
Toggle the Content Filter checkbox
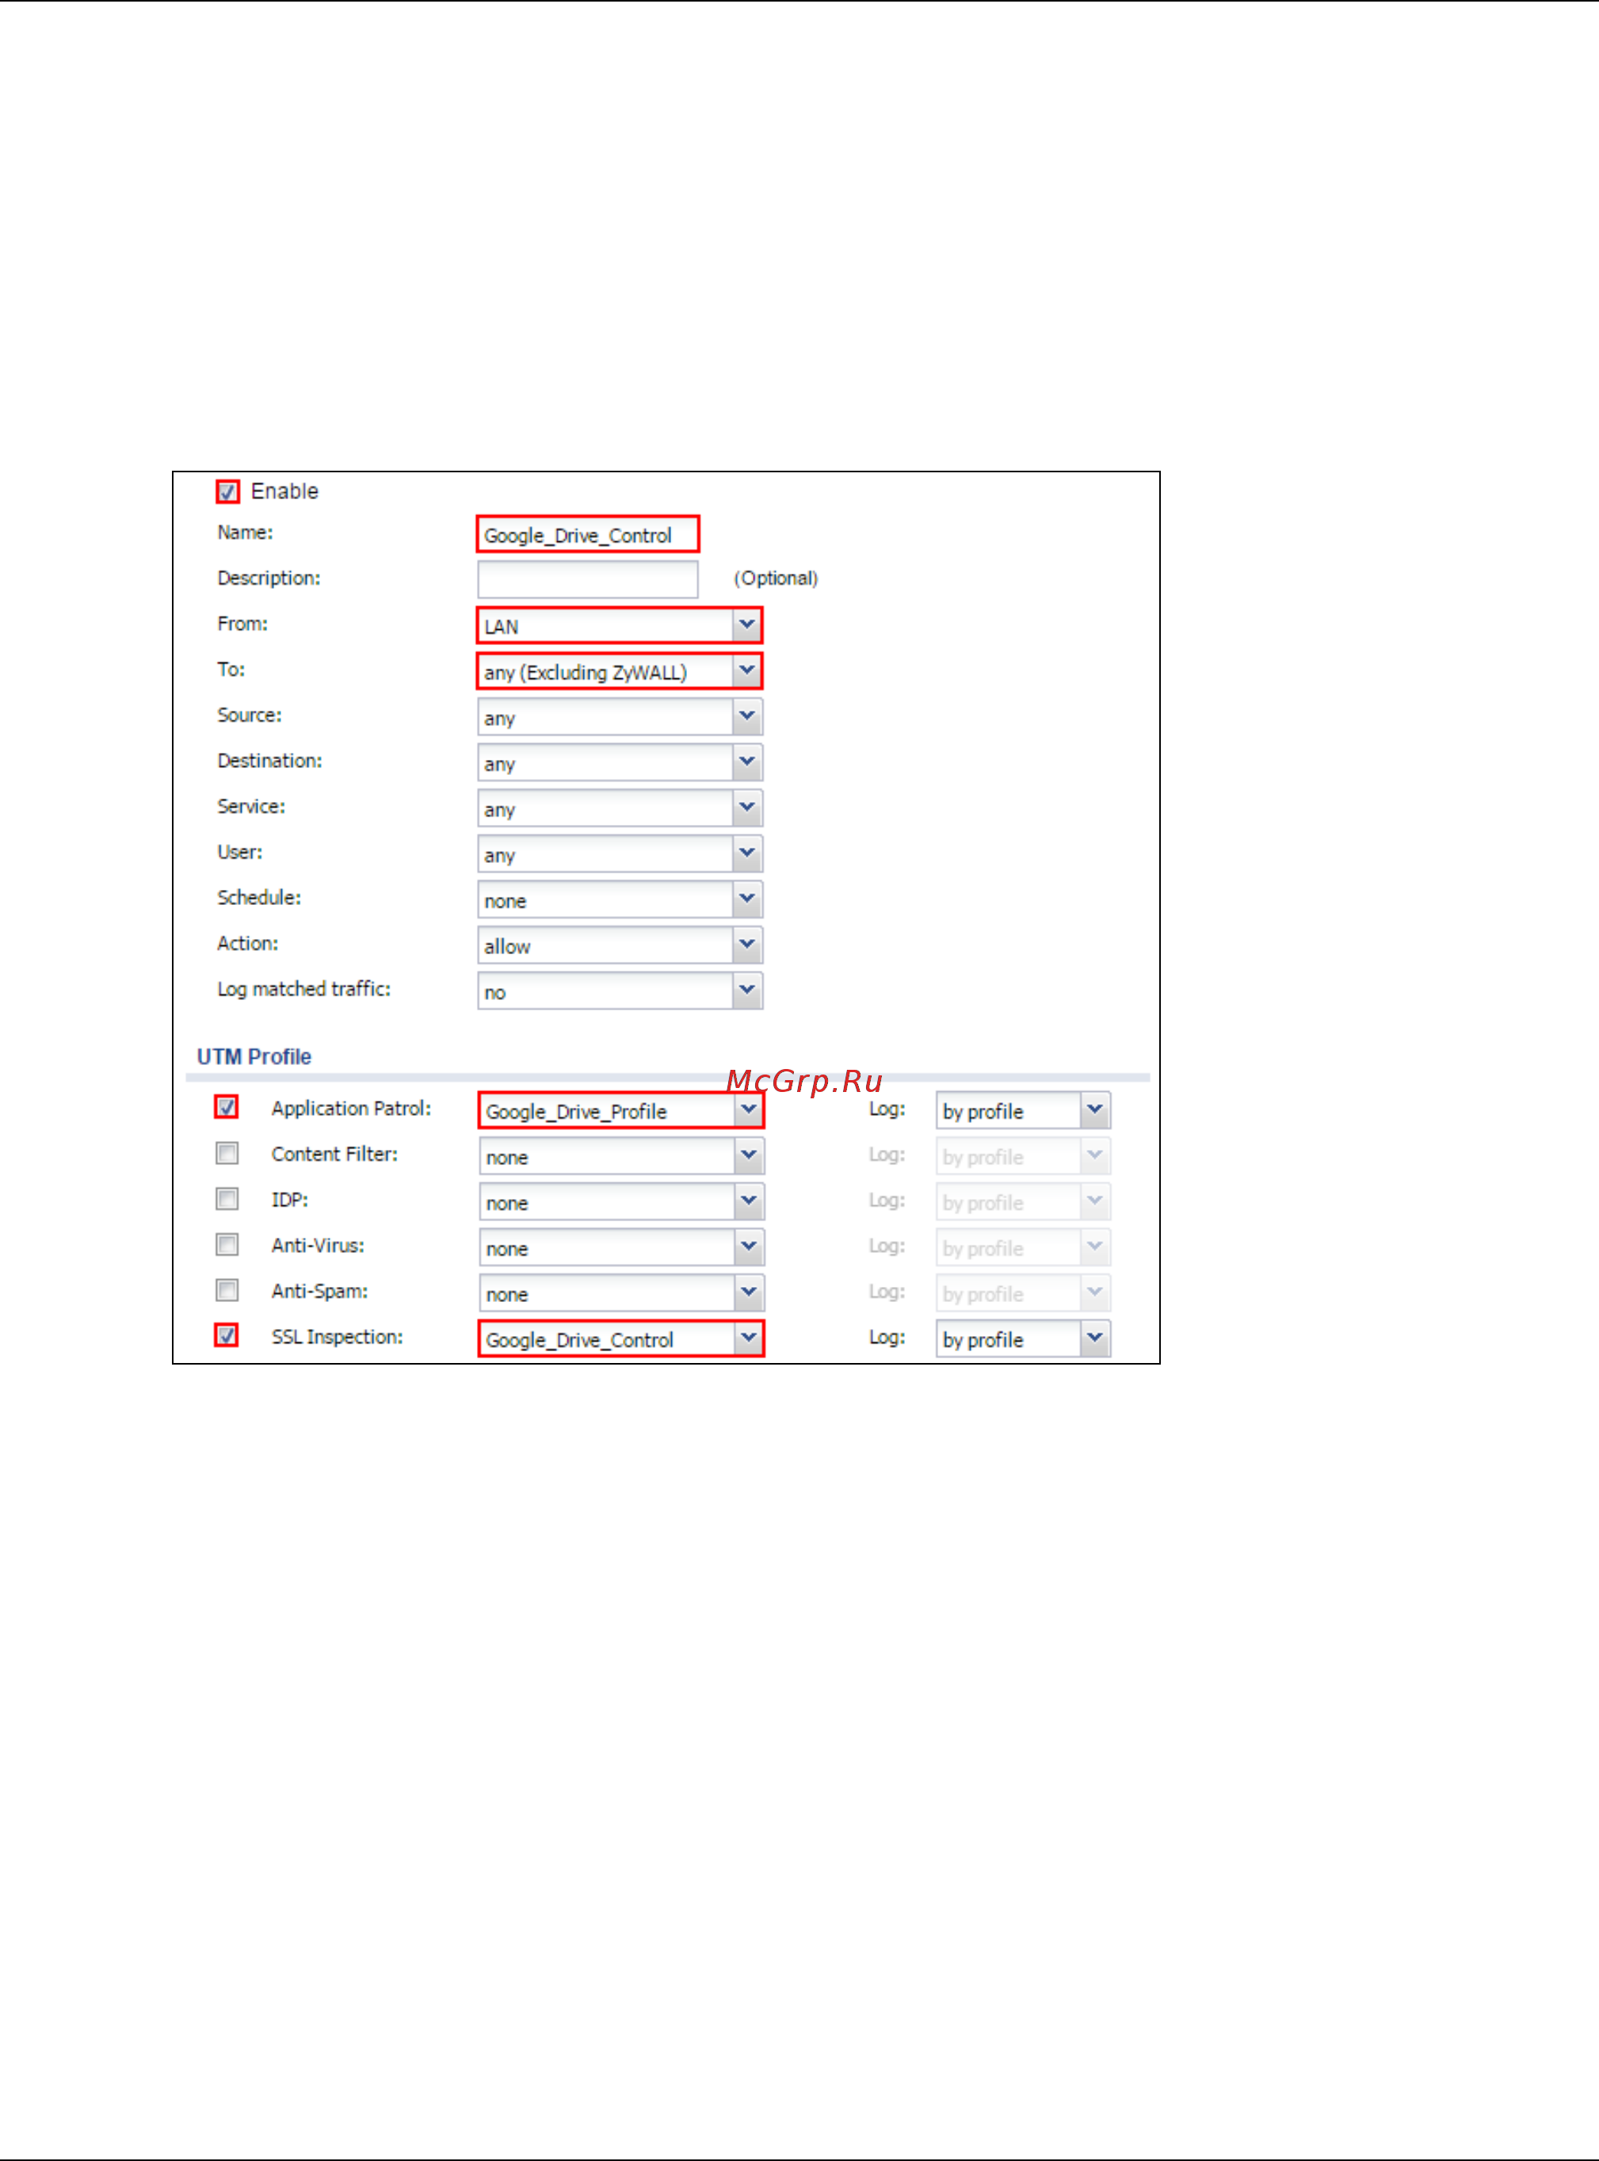click(x=227, y=1154)
